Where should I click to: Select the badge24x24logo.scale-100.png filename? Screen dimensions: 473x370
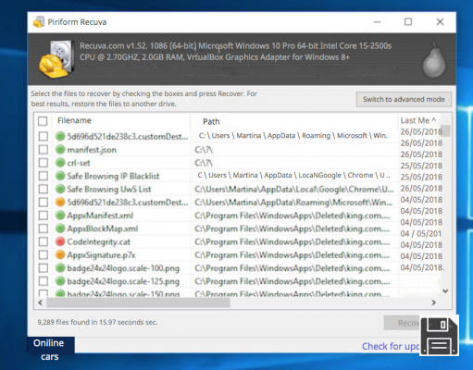[x=123, y=268]
